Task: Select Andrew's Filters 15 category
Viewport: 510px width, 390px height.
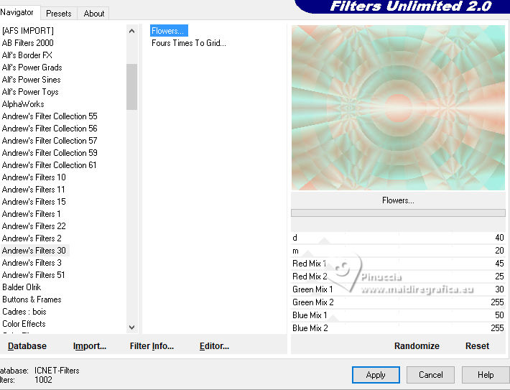Action: (x=34, y=202)
